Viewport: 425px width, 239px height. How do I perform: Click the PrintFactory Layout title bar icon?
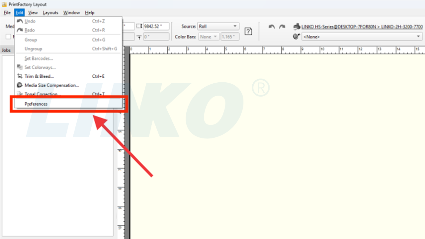coord(4,4)
